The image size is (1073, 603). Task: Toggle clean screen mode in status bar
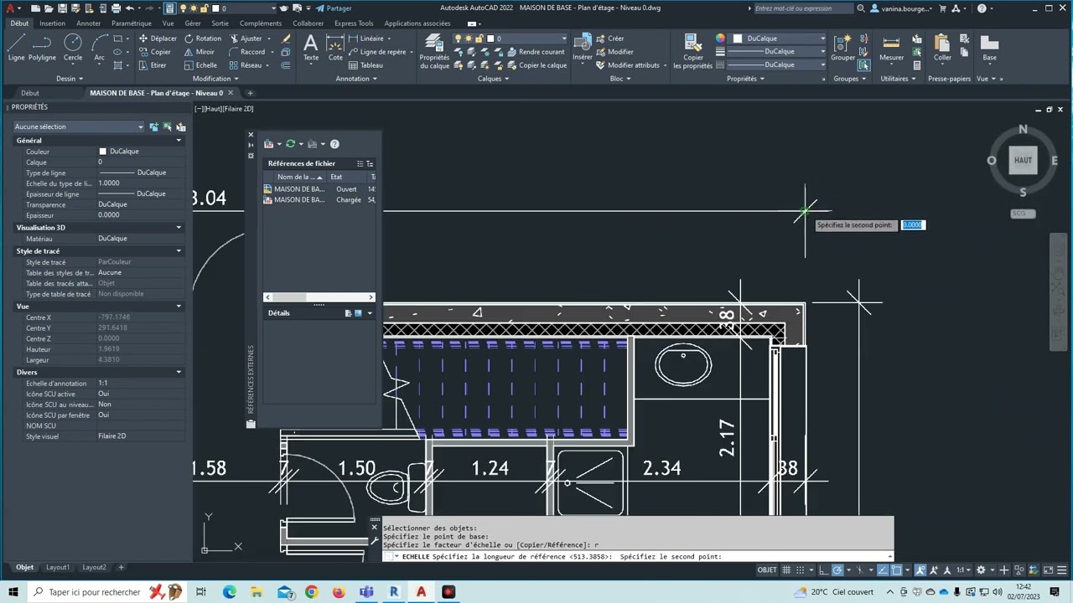coord(1048,570)
